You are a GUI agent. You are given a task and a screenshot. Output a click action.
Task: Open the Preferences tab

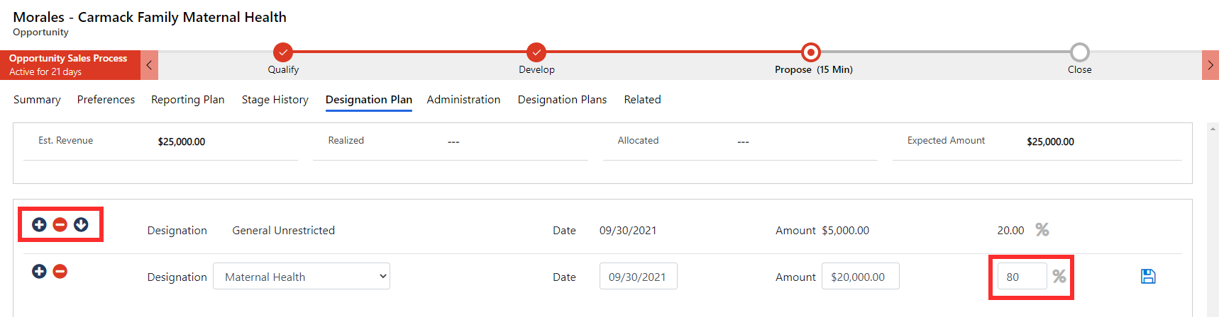pyautogui.click(x=106, y=100)
